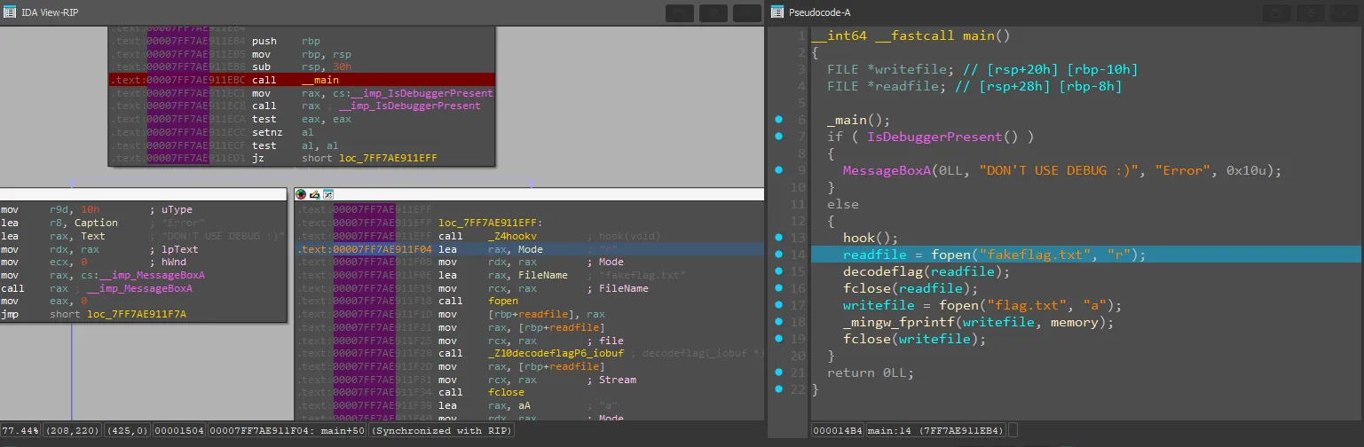Screen dimensions: 1364x447
Task: Click the highlighted call __main breakpoint line
Action: 302,80
